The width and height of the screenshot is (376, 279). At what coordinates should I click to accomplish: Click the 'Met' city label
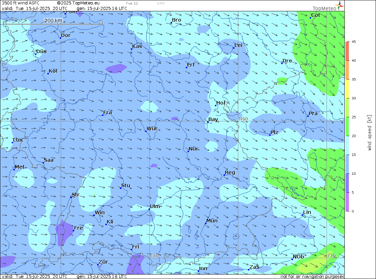coord(20,167)
